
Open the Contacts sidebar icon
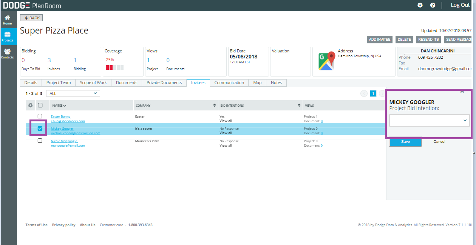8,53
